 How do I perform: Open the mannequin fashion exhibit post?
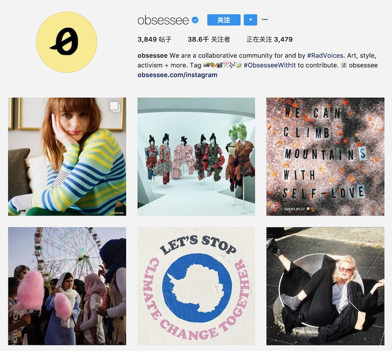196,157
